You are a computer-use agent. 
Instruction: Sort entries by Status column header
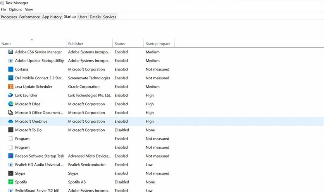[x=120, y=44]
